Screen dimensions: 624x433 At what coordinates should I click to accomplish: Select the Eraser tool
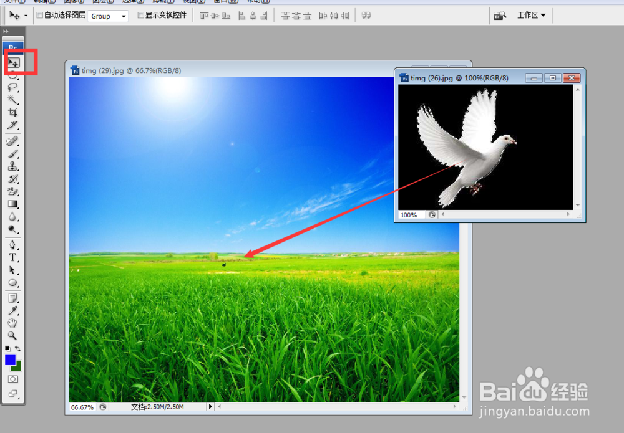[12, 191]
